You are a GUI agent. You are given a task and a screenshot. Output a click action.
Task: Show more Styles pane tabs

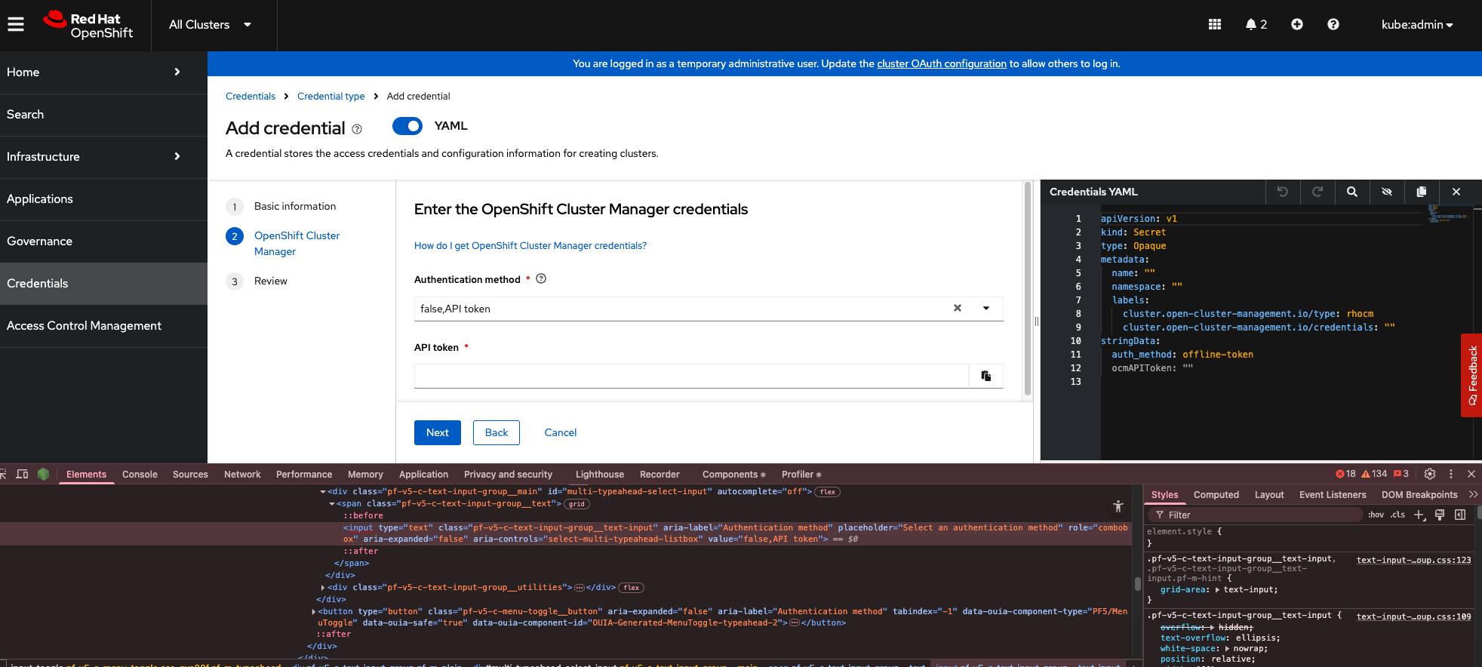point(1473,494)
